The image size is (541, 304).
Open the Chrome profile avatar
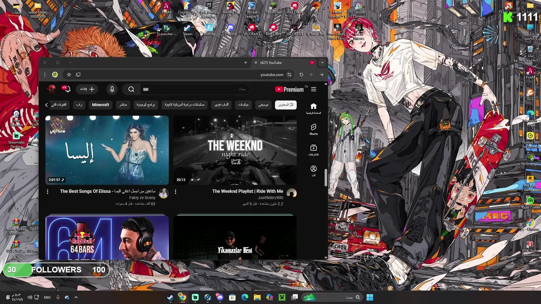(55, 75)
